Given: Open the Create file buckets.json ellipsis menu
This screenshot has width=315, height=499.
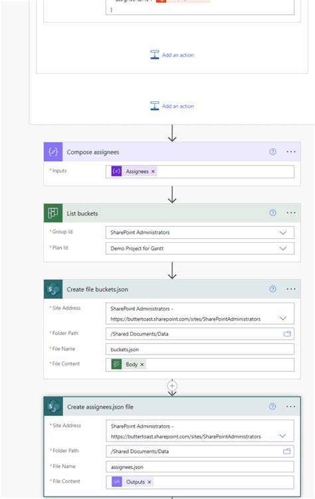Looking at the screenshot, I should point(291,289).
